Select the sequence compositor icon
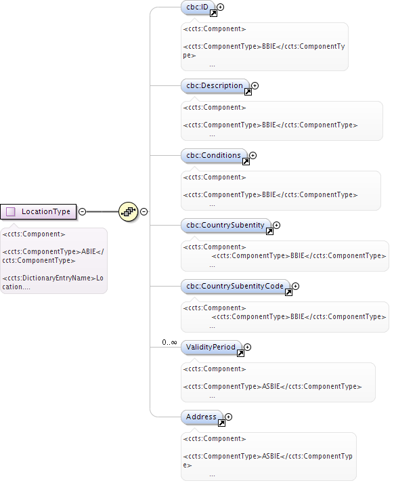Screen dimensions: 394x483 128,211
